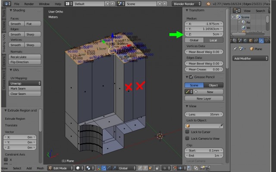The image size is (276, 172).
Task: Enable the Grease Pencil panel checkbox
Action: [191, 77]
